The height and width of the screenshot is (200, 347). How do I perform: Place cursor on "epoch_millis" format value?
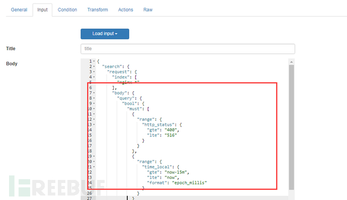(x=190, y=183)
